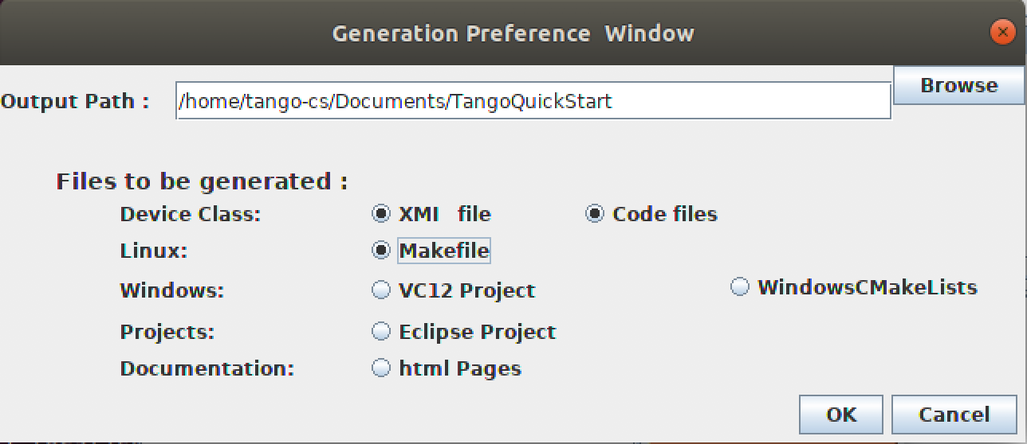Select the html Pages documentation option
Viewport: 1027px width, 444px height.
click(x=447, y=368)
